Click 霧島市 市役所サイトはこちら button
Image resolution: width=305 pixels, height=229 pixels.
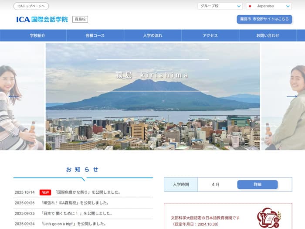point(264,19)
